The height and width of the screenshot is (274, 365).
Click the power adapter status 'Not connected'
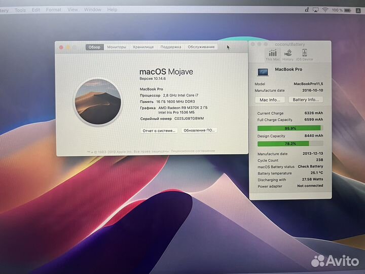tap(310, 186)
